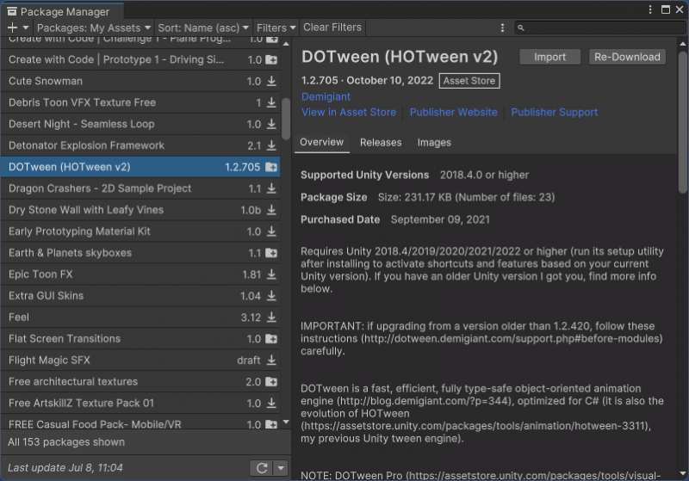
Task: Click the import icon for Flat Screen Transitions
Action: [271, 339]
